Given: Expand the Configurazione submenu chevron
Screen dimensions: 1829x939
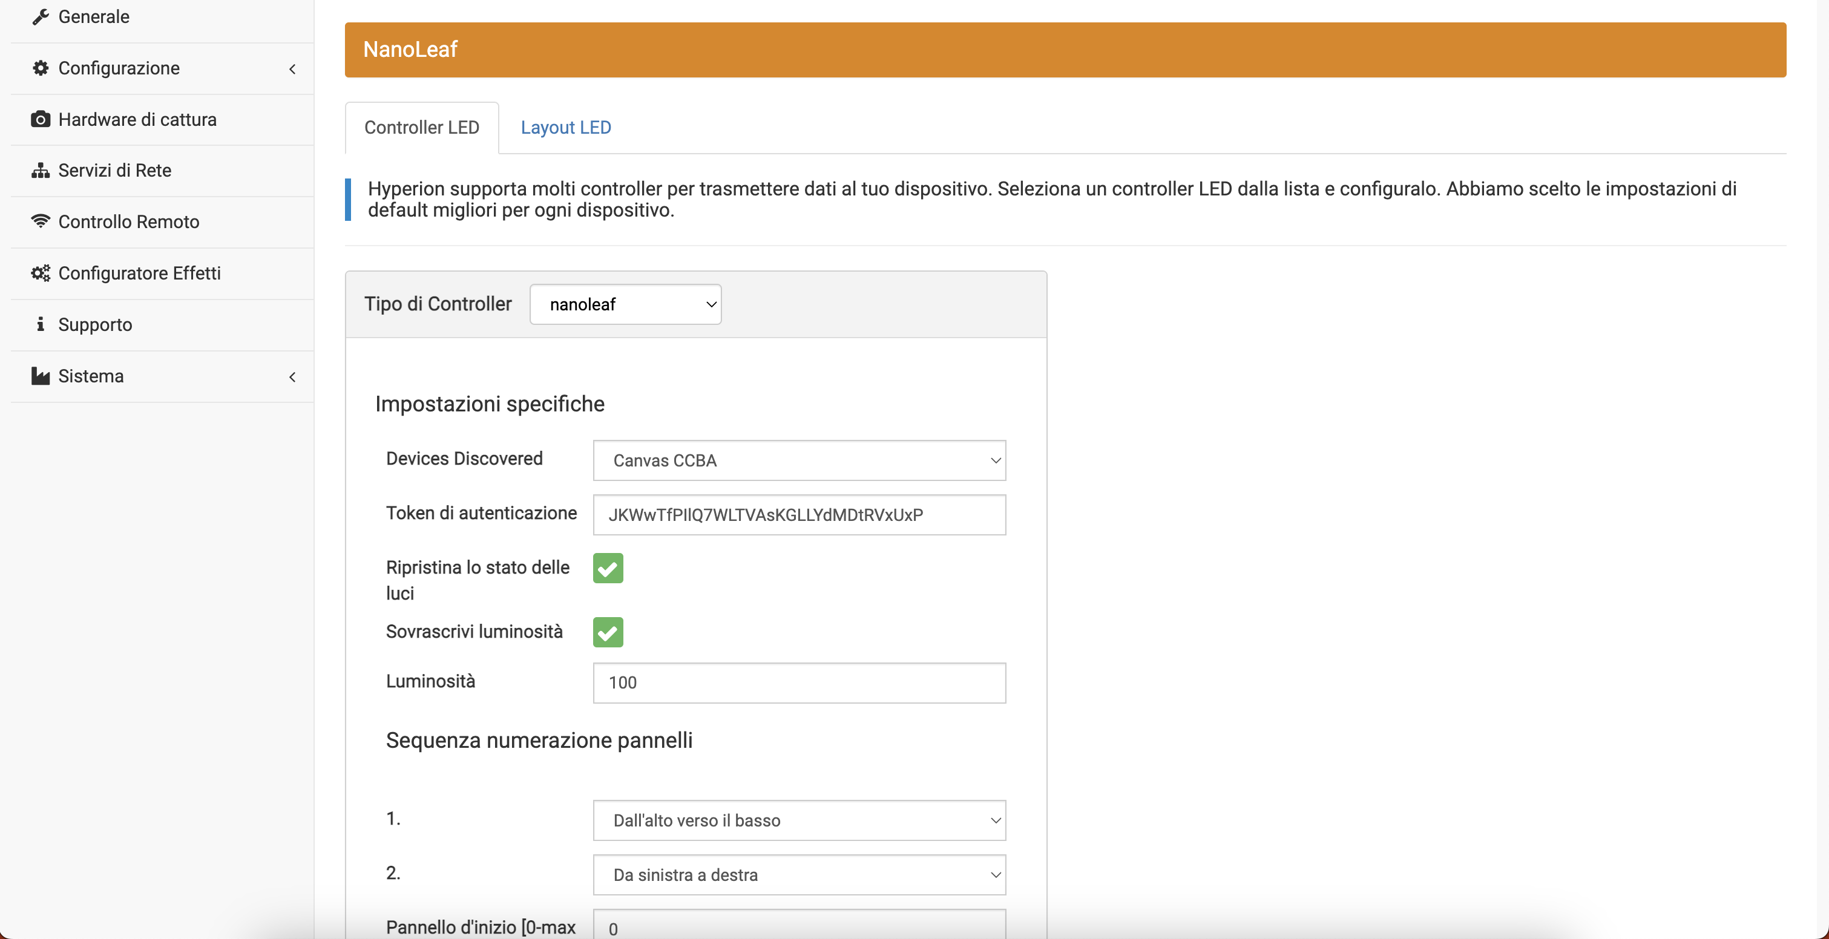Looking at the screenshot, I should 292,69.
